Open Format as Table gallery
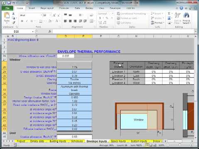Viewport: 199px width, 149px height. click(x=128, y=18)
